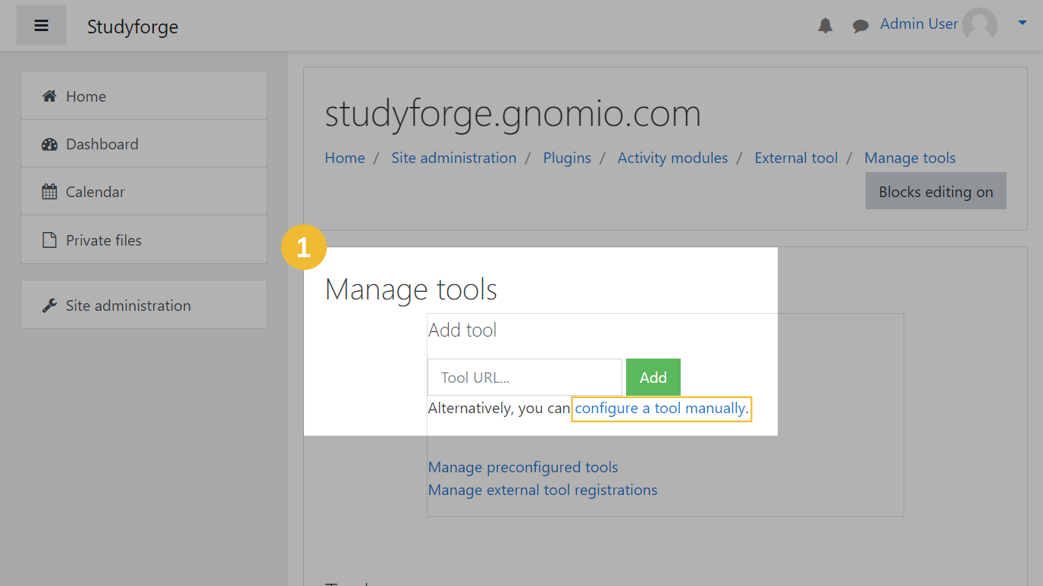Click the Site administration breadcrumb
The height and width of the screenshot is (586, 1043).
click(x=453, y=158)
